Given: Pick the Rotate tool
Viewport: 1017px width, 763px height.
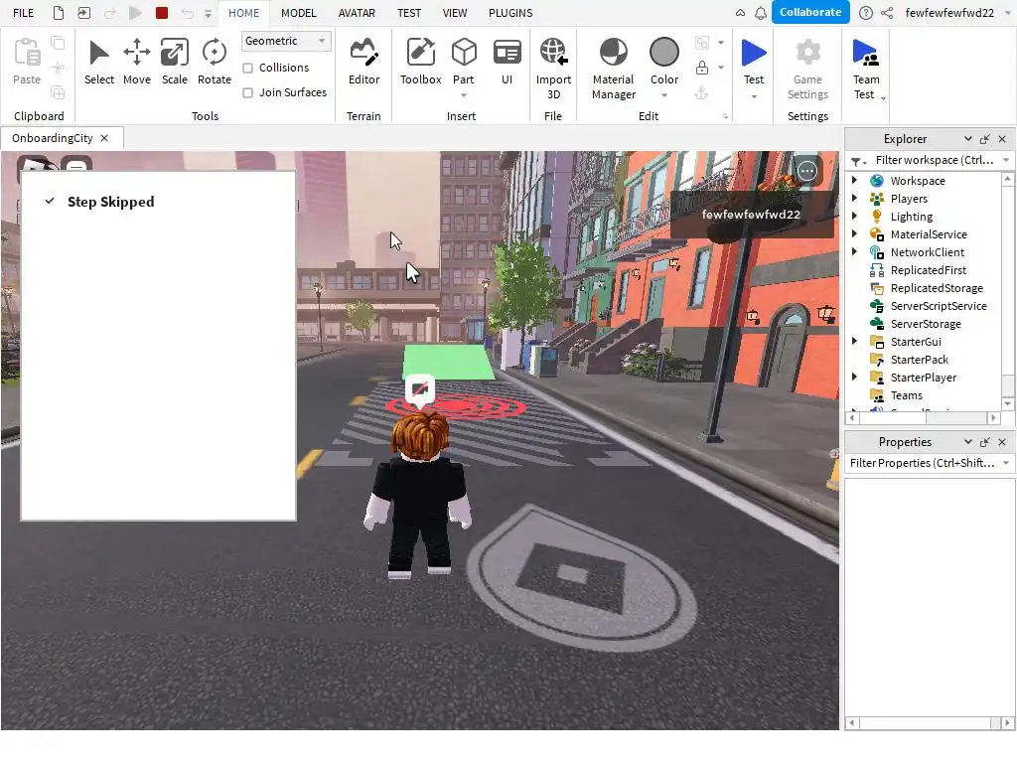Looking at the screenshot, I should pos(215,63).
